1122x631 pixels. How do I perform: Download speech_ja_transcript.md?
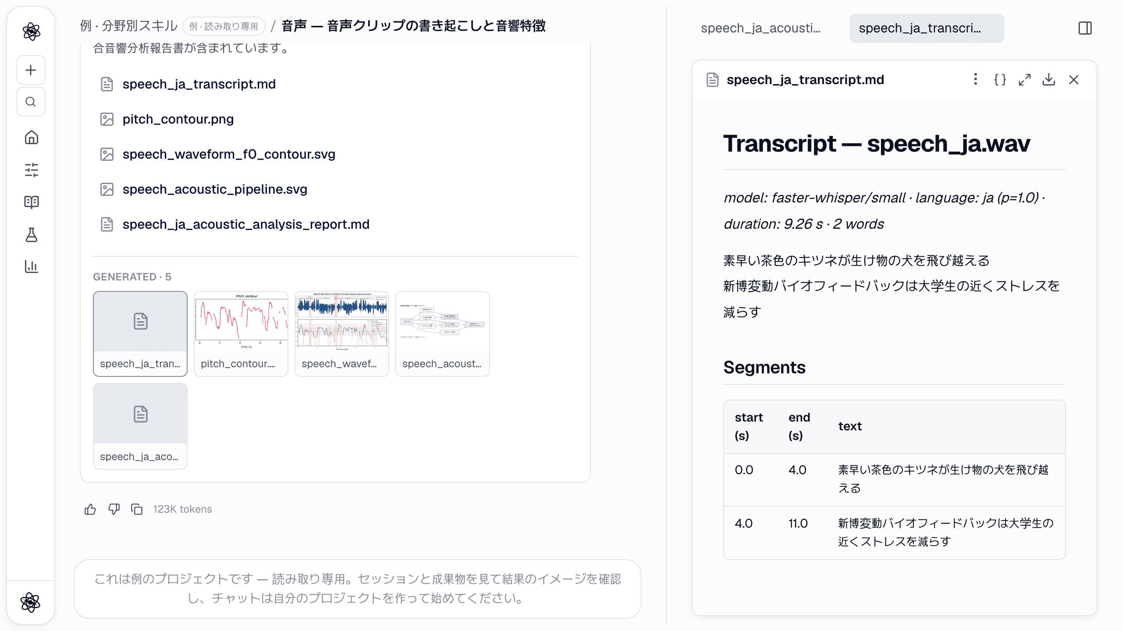tap(1049, 79)
